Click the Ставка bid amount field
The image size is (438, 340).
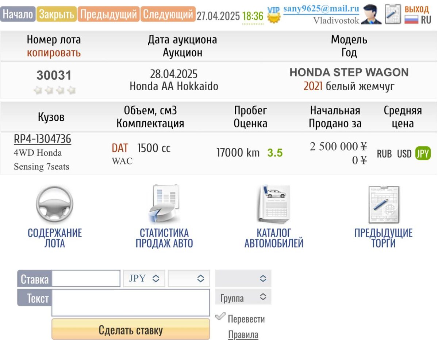(x=86, y=279)
